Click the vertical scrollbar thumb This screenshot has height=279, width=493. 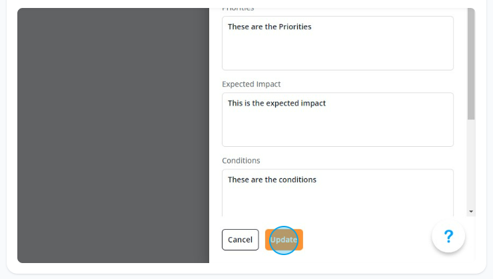471,64
